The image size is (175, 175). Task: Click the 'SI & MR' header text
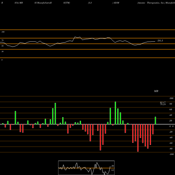tap(19, 3)
